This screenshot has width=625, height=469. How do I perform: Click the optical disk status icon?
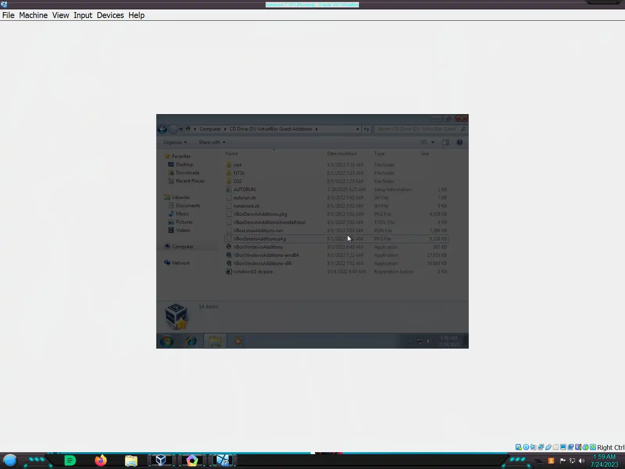tap(526, 447)
